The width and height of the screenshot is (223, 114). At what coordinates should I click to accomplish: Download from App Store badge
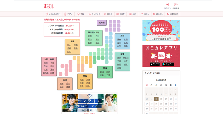tap(155, 64)
